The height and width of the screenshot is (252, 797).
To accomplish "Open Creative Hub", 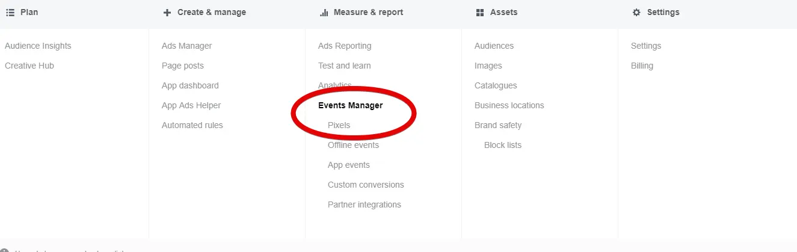I will [x=29, y=66].
